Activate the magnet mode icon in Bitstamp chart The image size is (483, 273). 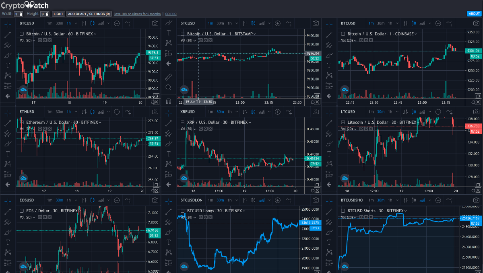[168, 101]
